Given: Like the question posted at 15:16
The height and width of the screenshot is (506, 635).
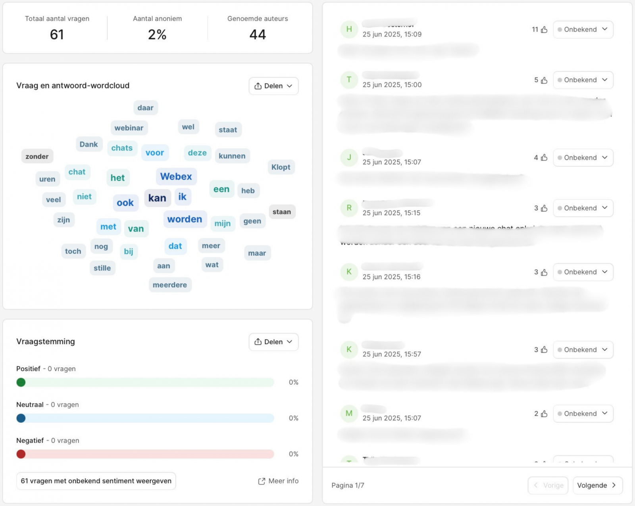Looking at the screenshot, I should click(544, 272).
